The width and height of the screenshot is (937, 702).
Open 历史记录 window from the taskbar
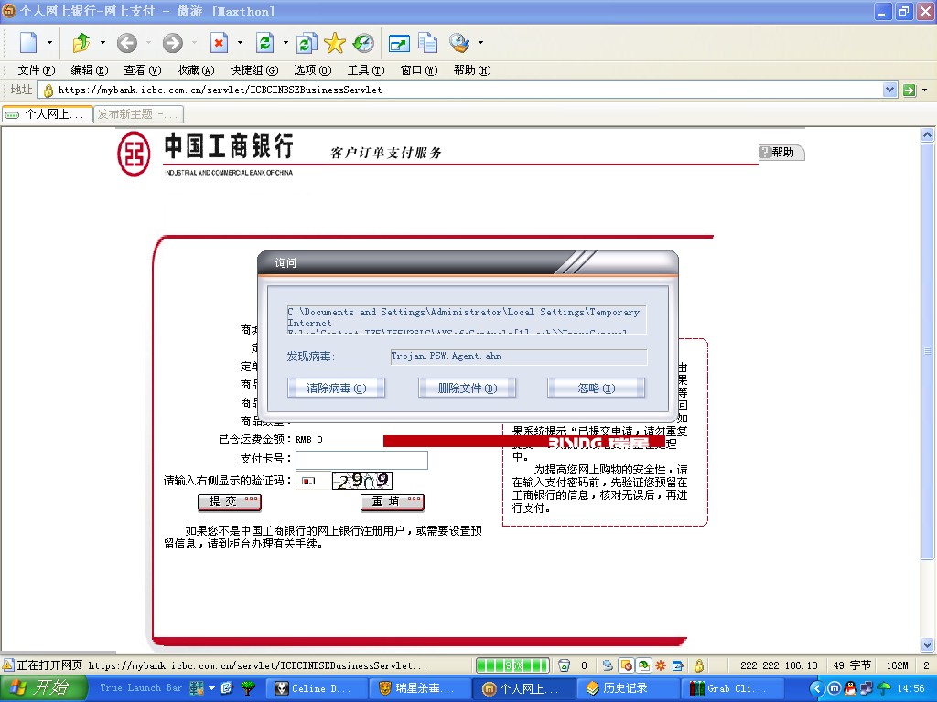[x=627, y=689]
